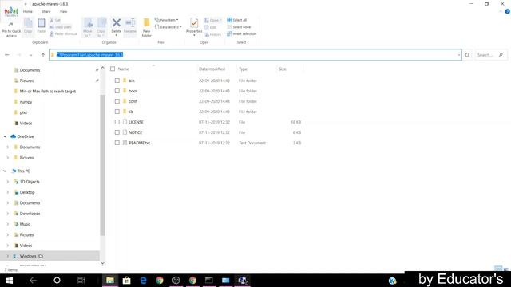Click Select all in ribbon

pos(237,20)
